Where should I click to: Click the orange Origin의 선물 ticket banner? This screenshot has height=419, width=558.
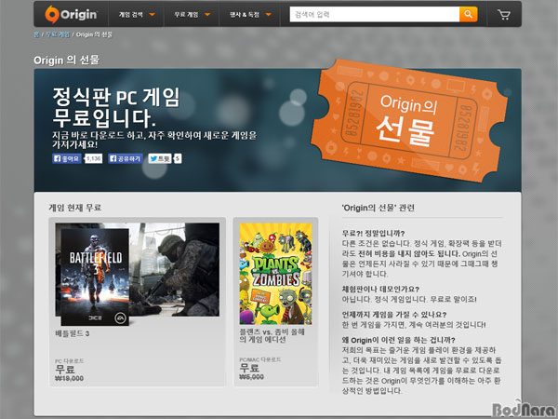[x=409, y=120]
